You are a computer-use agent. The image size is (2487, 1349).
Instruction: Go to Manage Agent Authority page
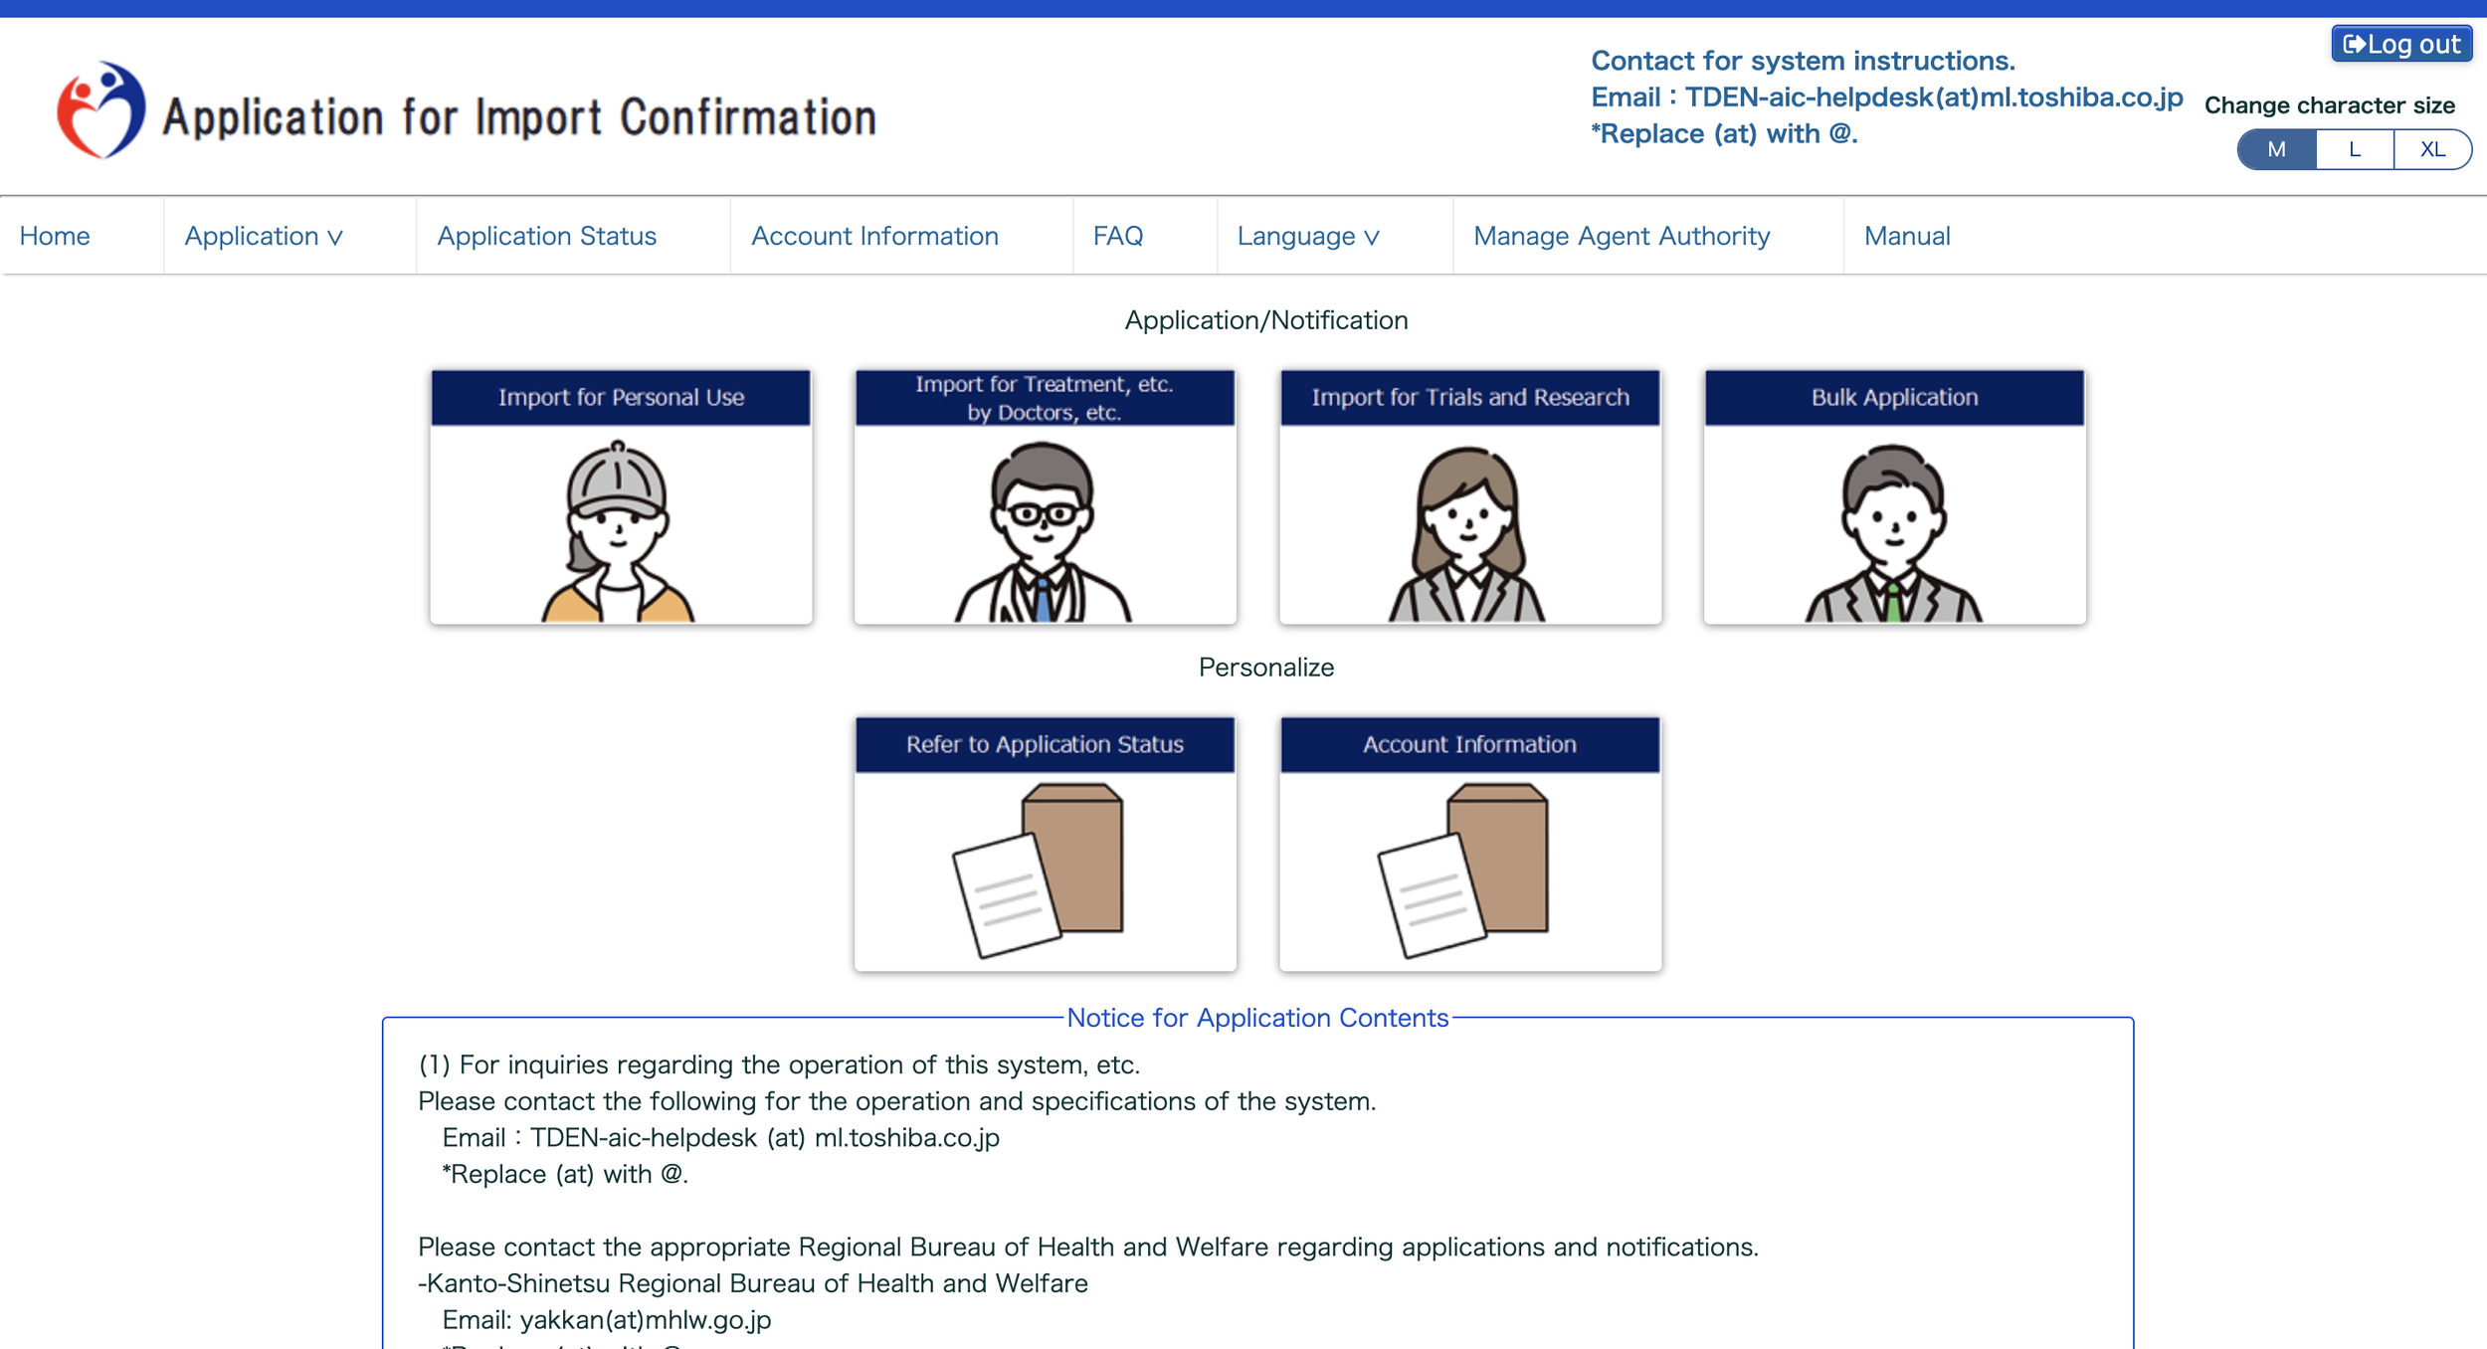pos(1621,236)
